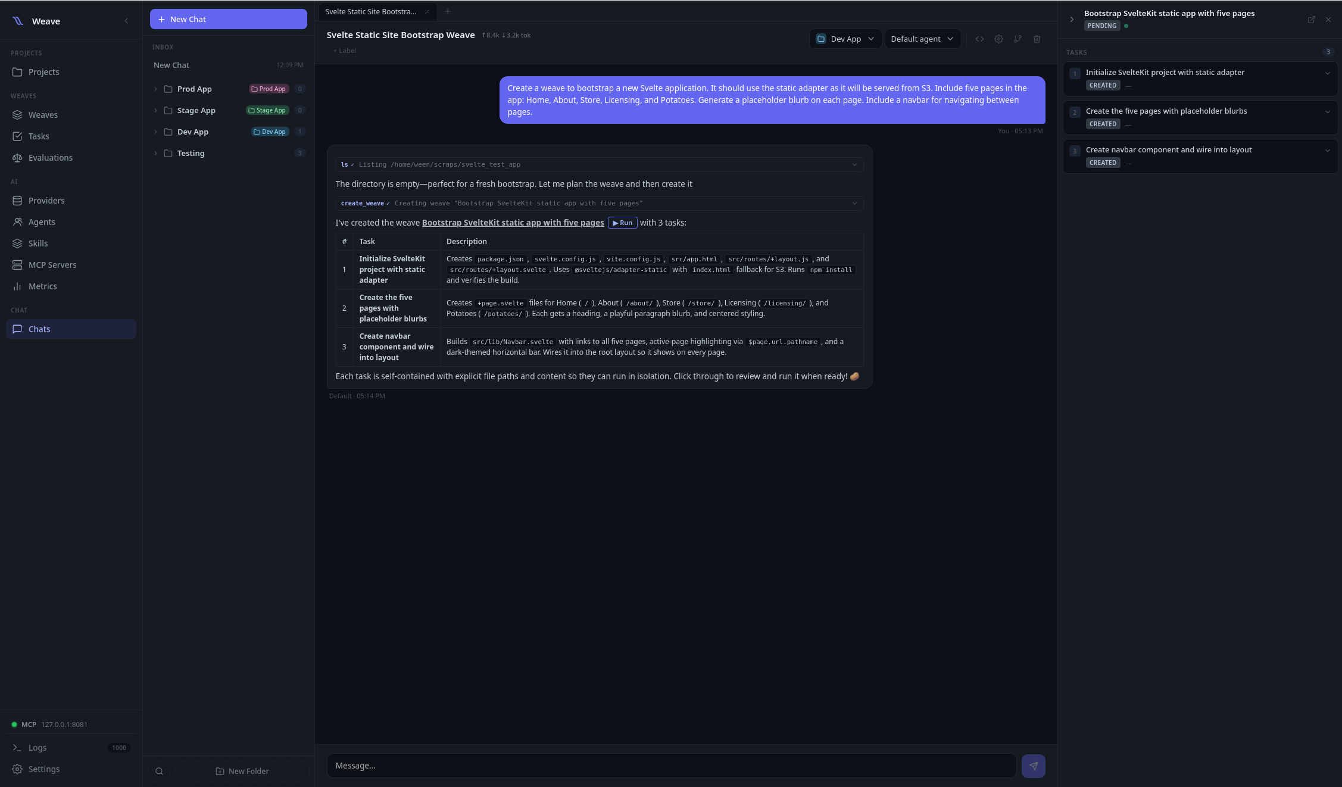
Task: Open the Providers page
Action: [x=71, y=201]
